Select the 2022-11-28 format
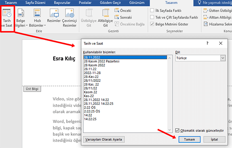Screen dimensions: 232x148 (125, 73)
